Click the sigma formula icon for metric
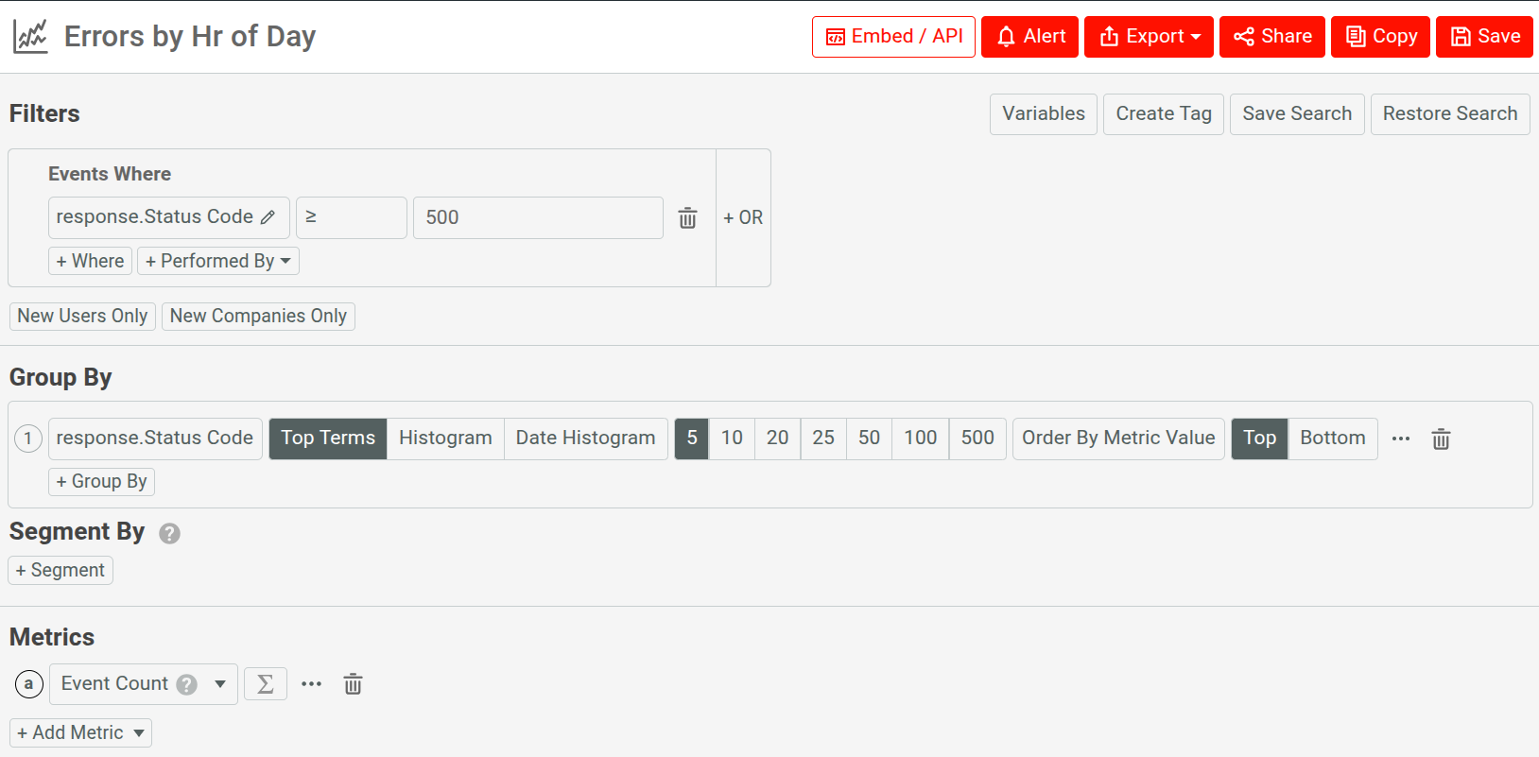Viewport: 1539px width, 757px height. 266,684
